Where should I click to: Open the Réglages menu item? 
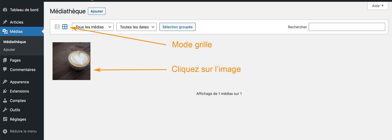click(22, 119)
